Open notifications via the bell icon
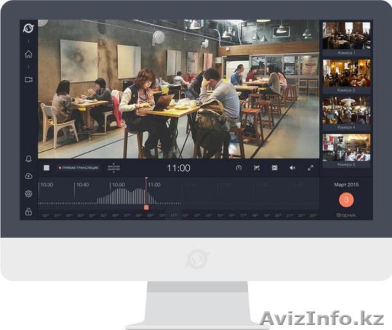The image size is (392, 330). coord(29,158)
